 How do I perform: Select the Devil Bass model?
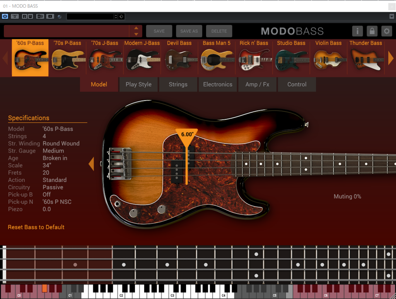click(x=179, y=58)
